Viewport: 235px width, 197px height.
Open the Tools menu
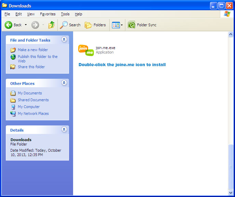pyautogui.click(x=65, y=14)
